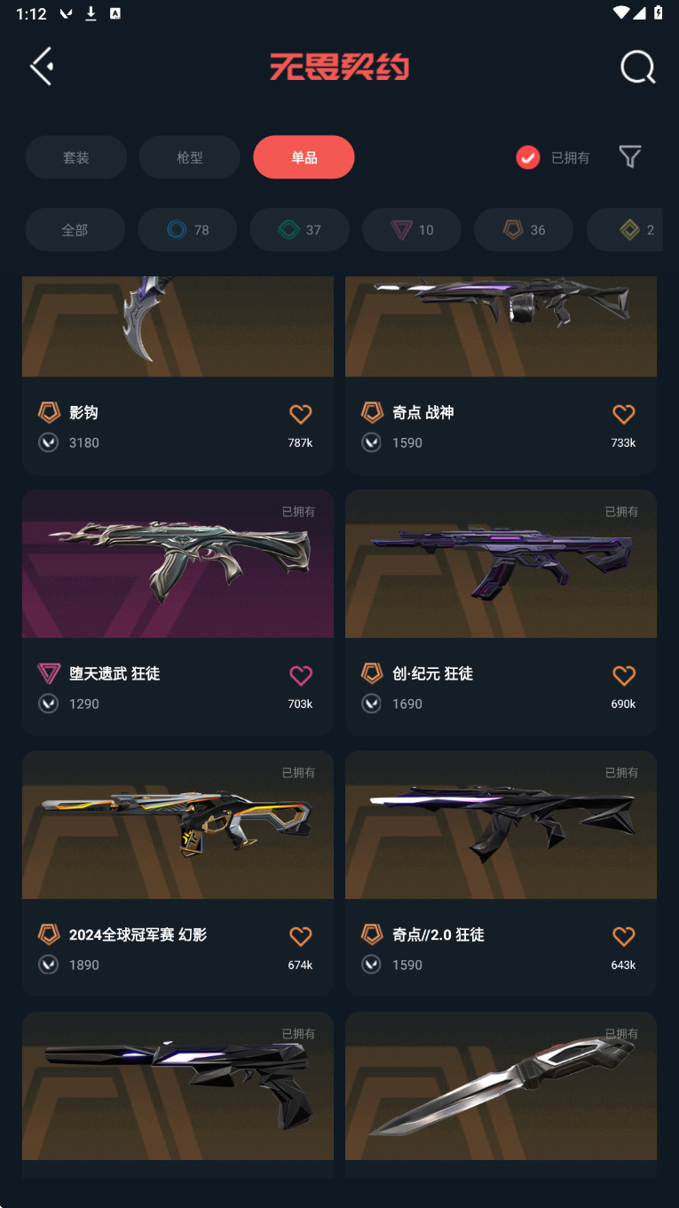The image size is (679, 1208).
Task: Tap the back arrow icon
Action: click(42, 66)
